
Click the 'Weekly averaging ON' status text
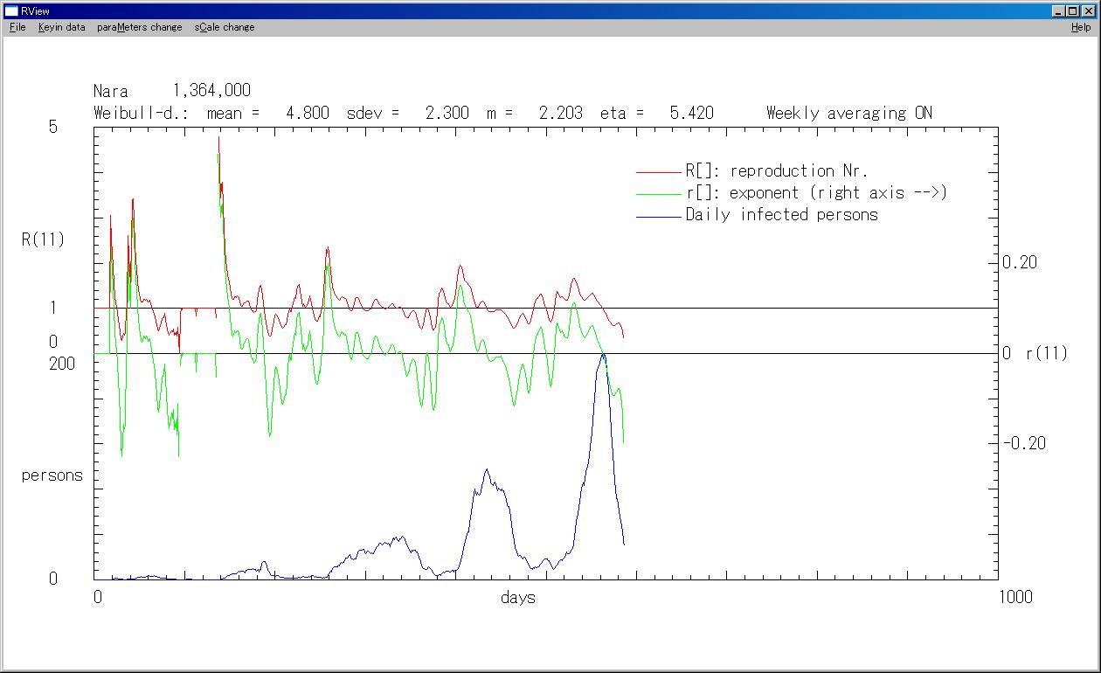pyautogui.click(x=848, y=113)
